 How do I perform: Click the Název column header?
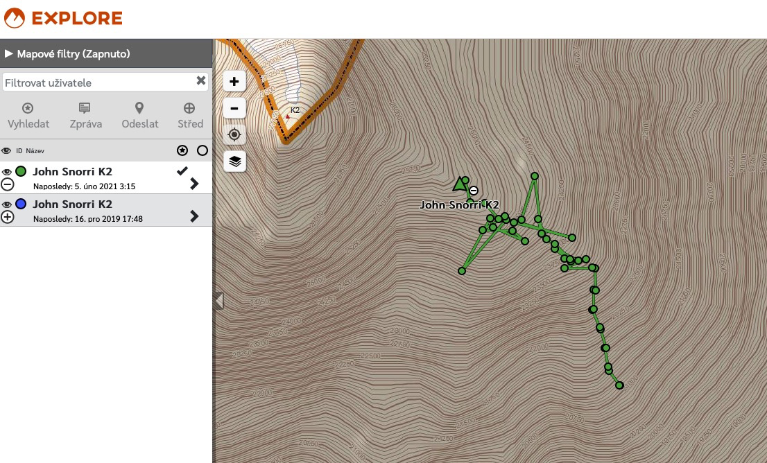coord(35,150)
